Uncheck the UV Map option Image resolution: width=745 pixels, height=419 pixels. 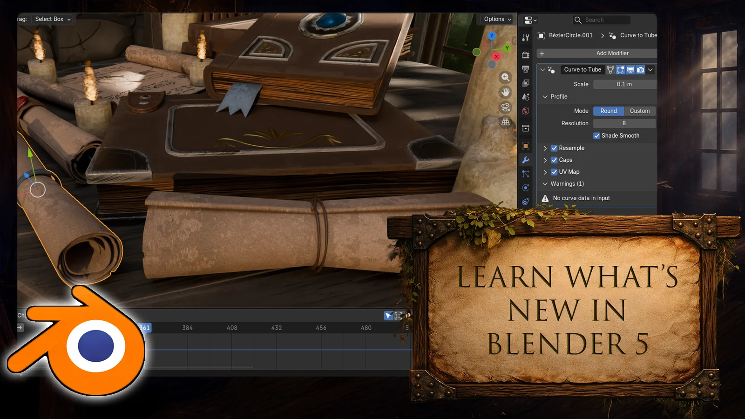pyautogui.click(x=554, y=172)
